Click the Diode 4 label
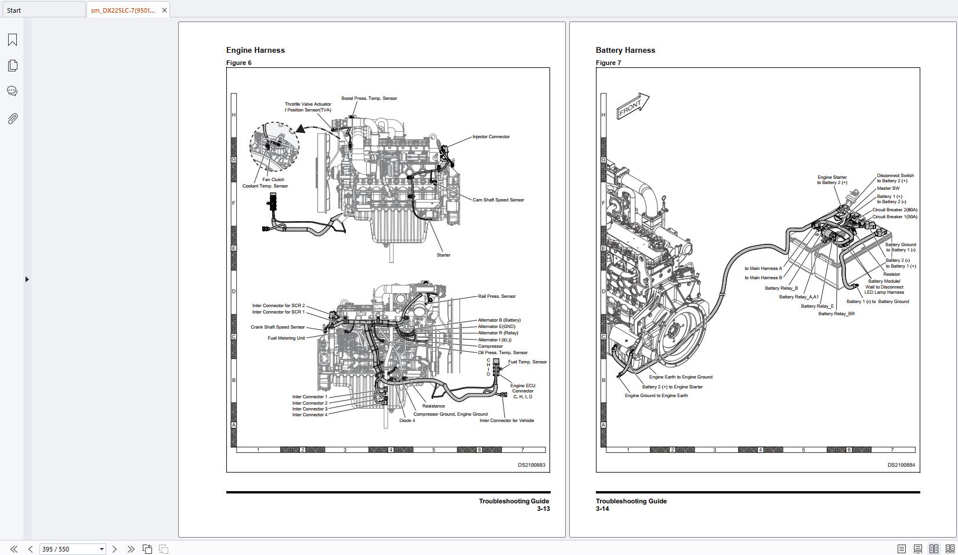 pos(407,420)
